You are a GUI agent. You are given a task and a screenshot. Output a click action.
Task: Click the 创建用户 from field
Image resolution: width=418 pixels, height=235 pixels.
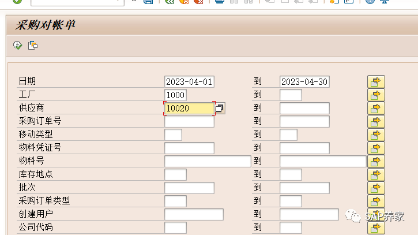pos(194,214)
